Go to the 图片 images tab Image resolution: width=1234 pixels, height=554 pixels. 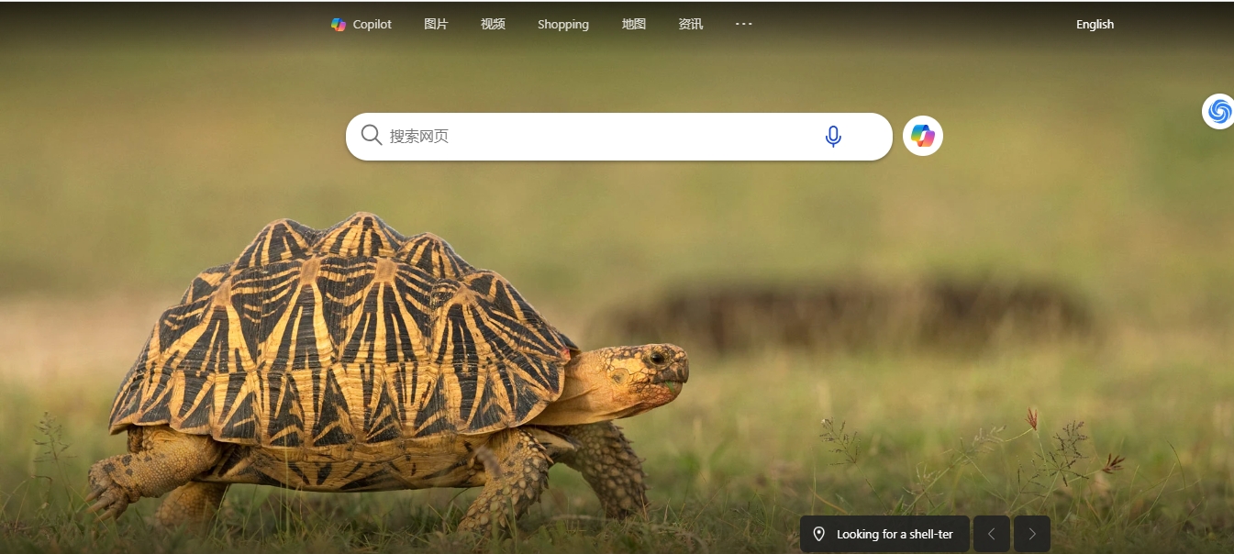tap(436, 25)
